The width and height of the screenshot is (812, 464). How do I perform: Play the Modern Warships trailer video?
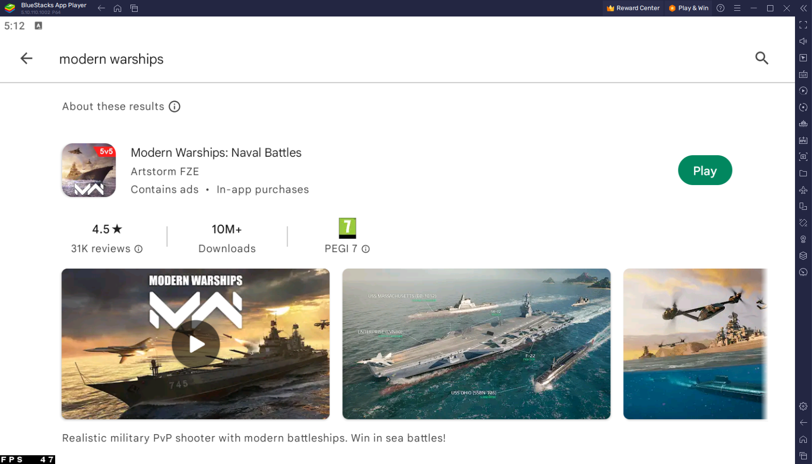196,344
